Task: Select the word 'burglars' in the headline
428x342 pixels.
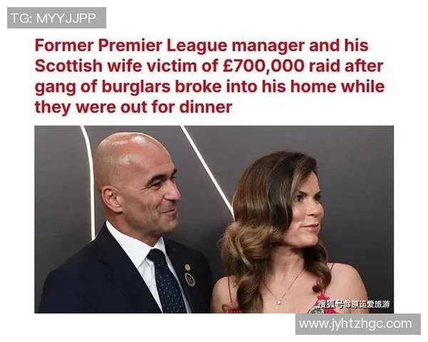Action: [x=136, y=87]
